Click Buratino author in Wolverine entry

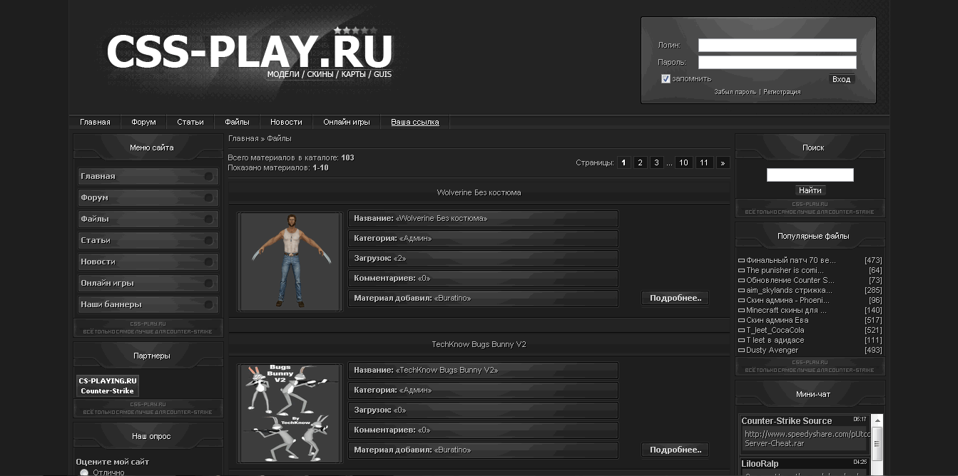[452, 298]
